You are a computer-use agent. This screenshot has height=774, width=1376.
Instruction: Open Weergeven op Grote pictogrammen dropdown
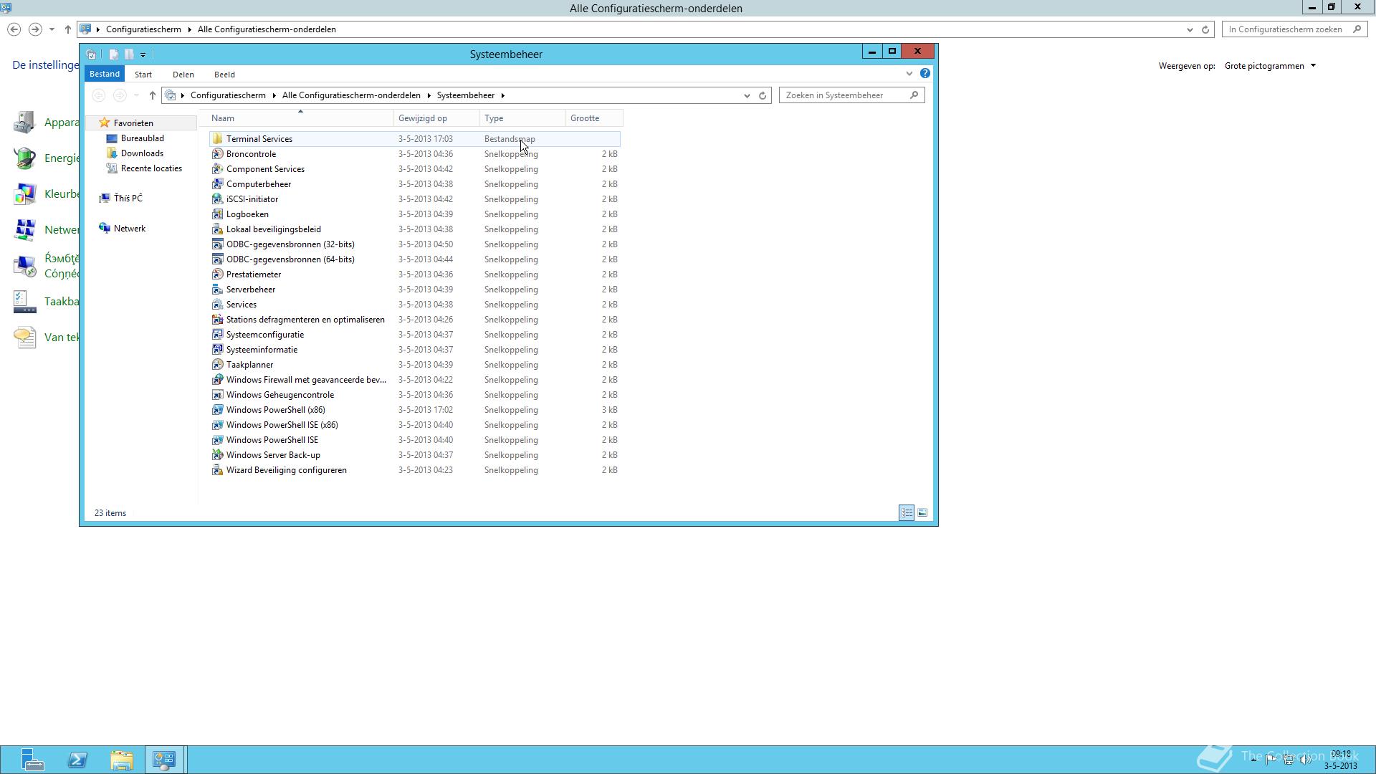pyautogui.click(x=1270, y=66)
